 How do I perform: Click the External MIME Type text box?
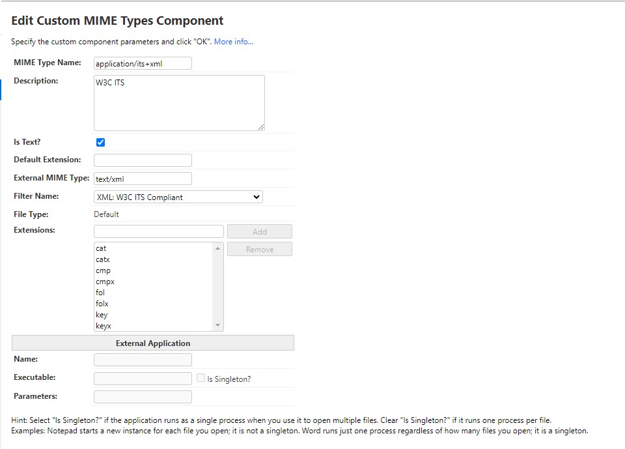click(x=142, y=178)
